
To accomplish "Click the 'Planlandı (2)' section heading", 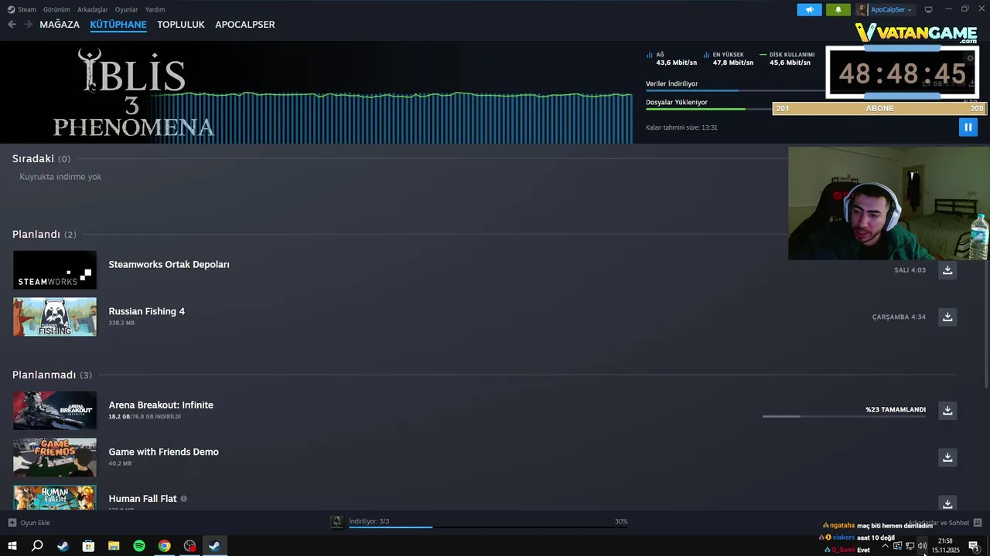I will 44,234.
